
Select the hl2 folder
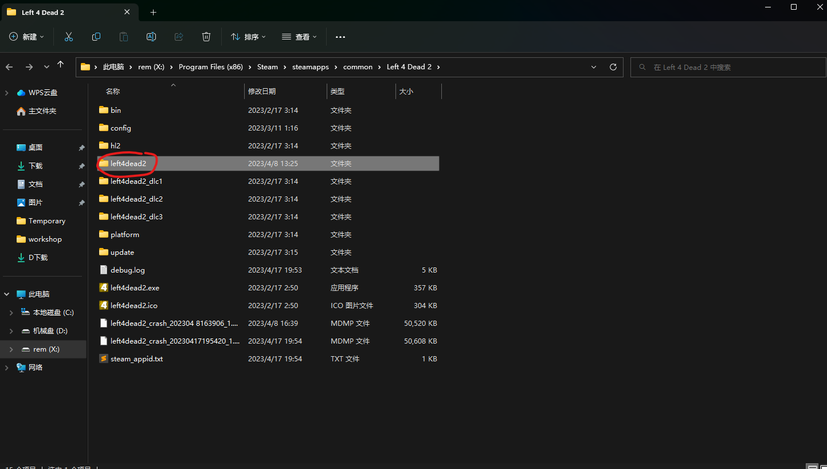pos(268,145)
